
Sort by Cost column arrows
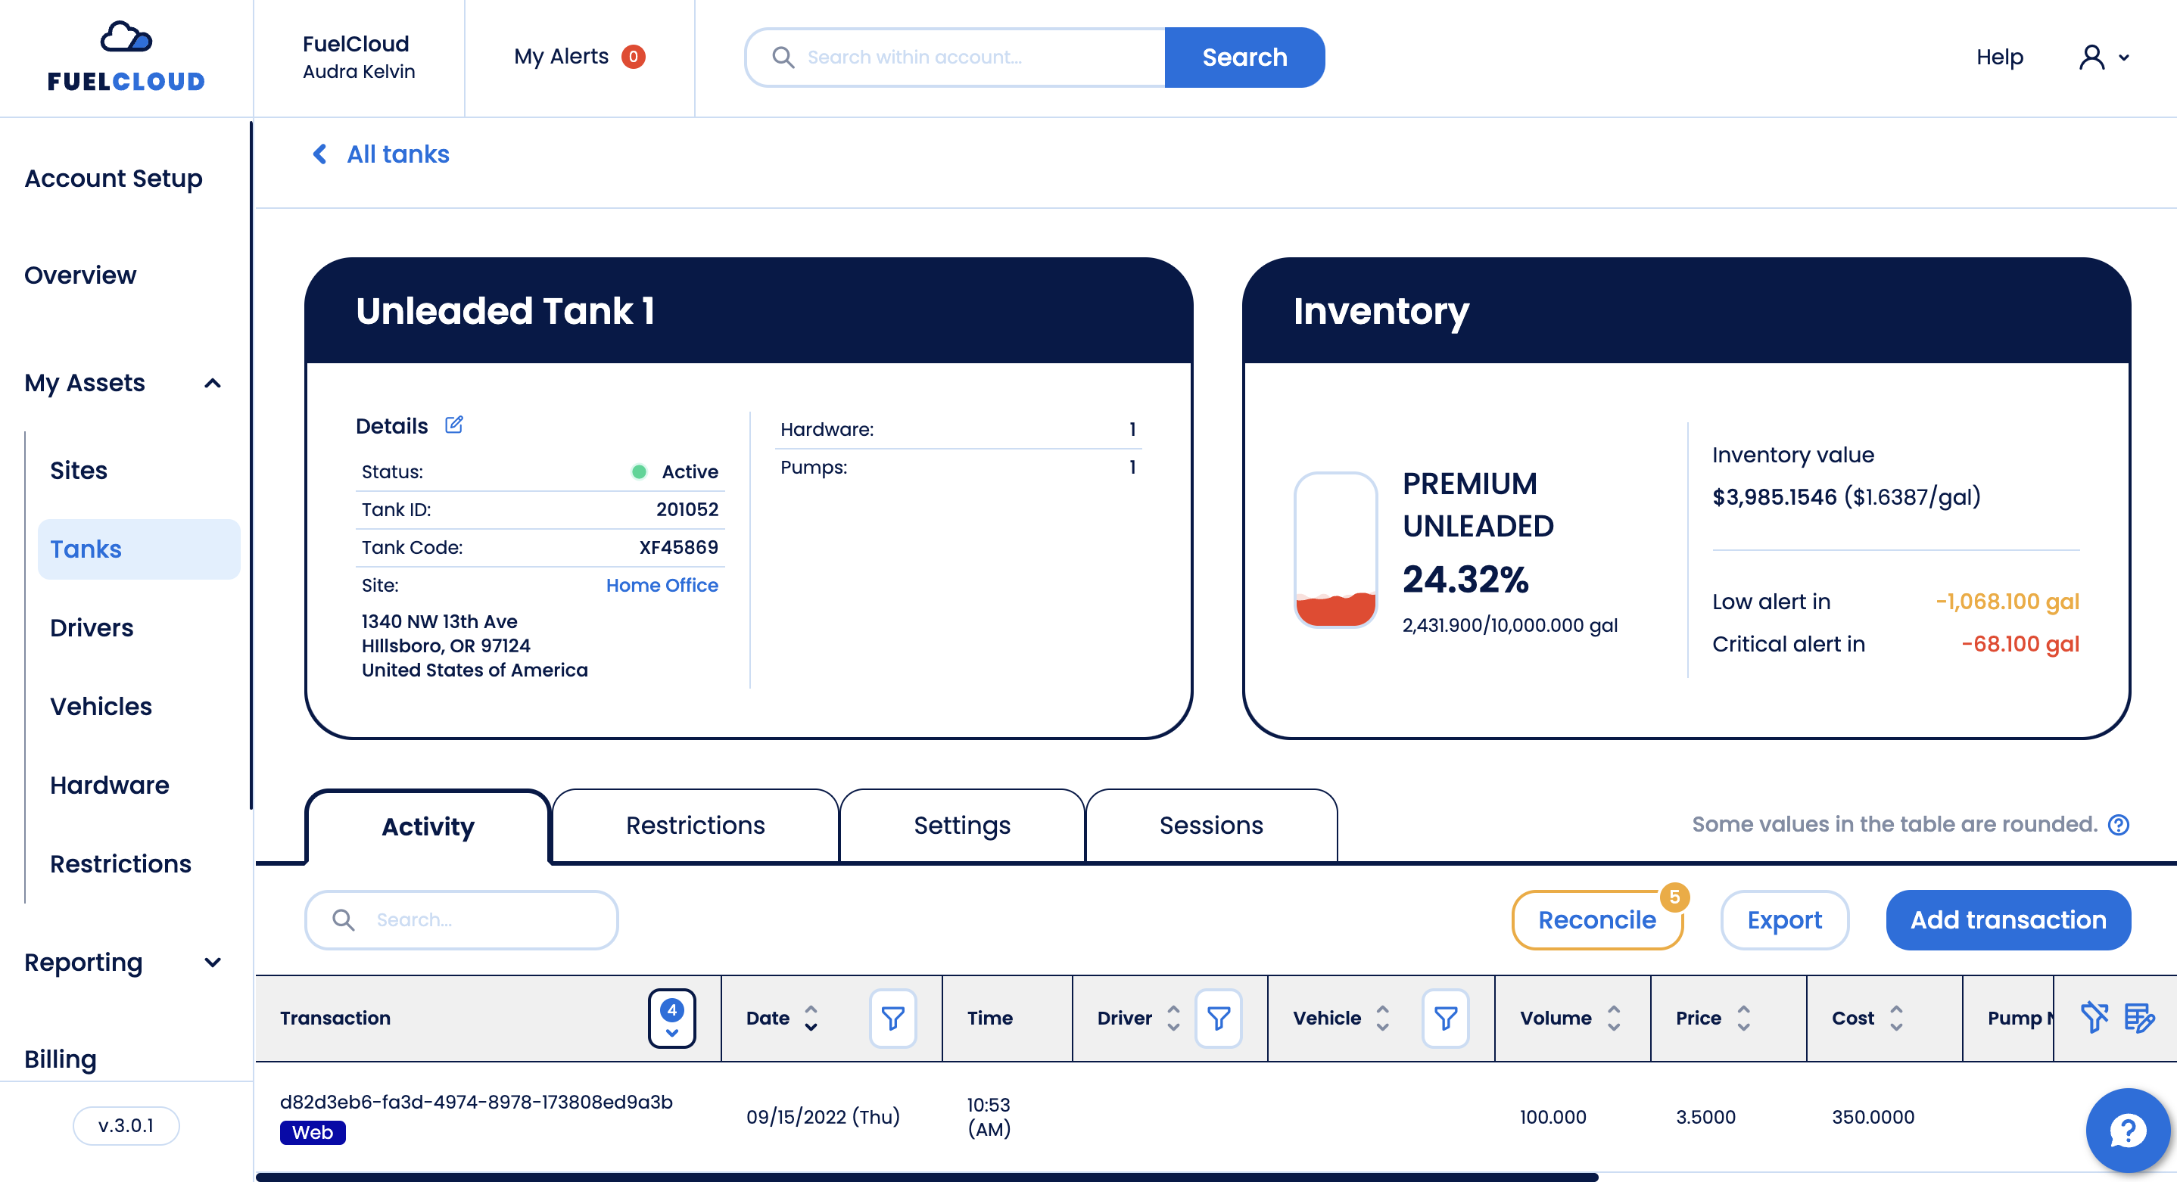pos(1895,1018)
